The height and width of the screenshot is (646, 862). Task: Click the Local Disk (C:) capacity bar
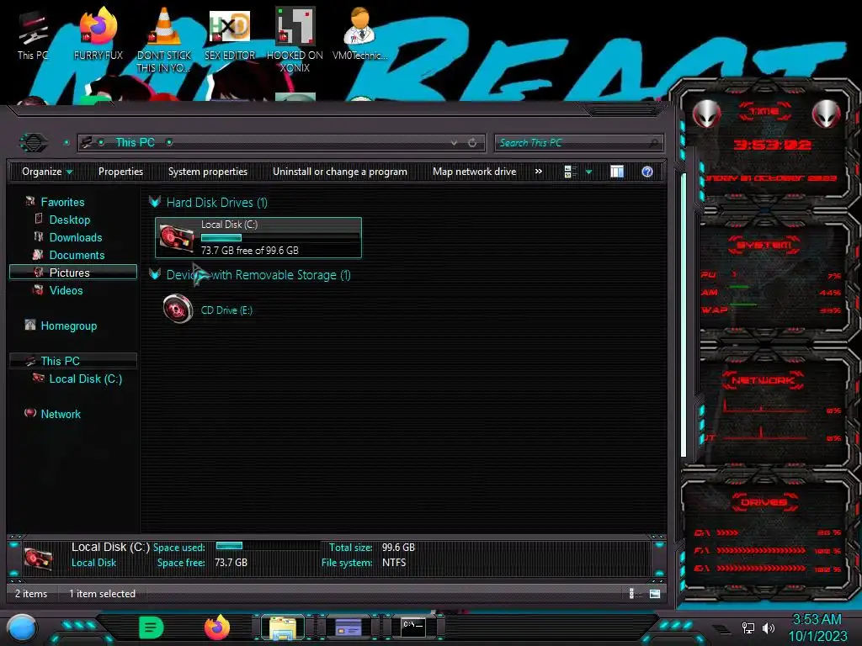point(279,238)
